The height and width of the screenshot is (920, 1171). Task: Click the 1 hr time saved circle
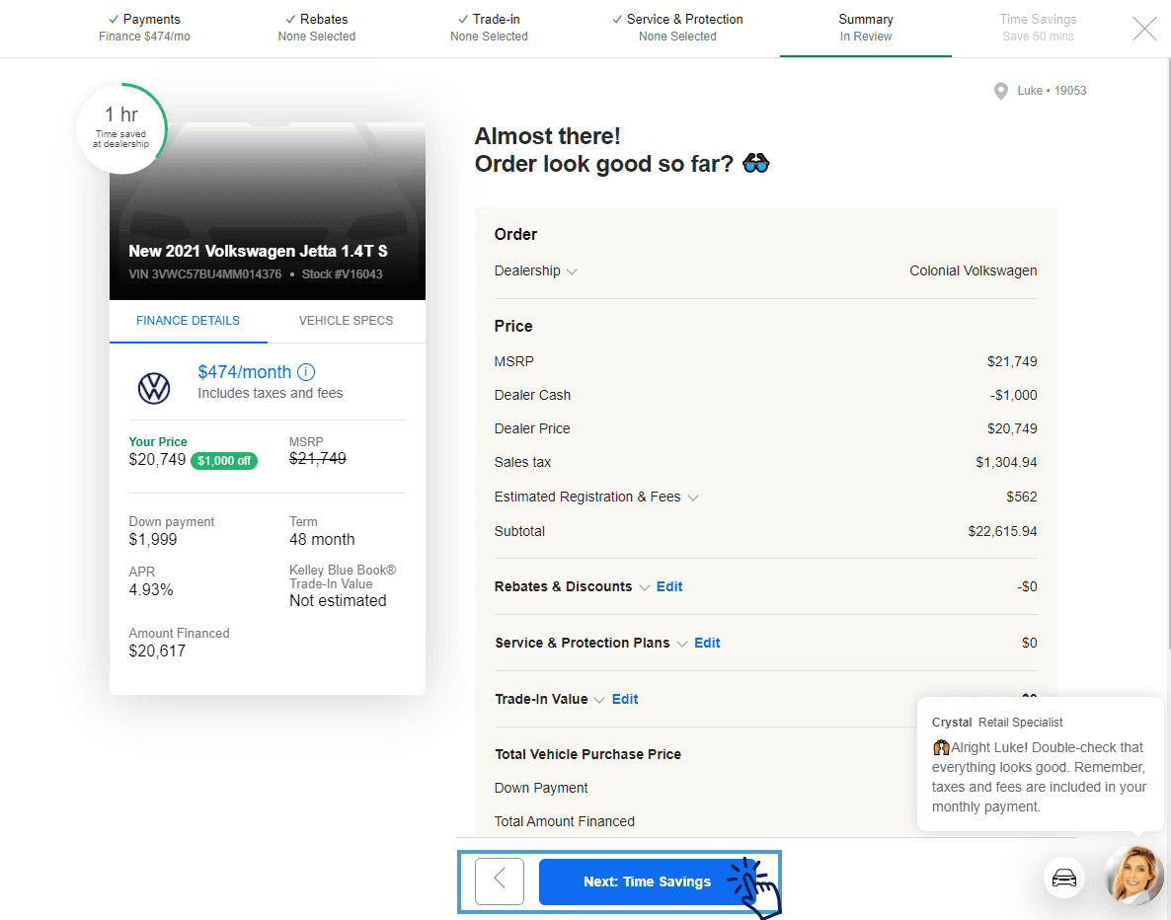pos(121,128)
